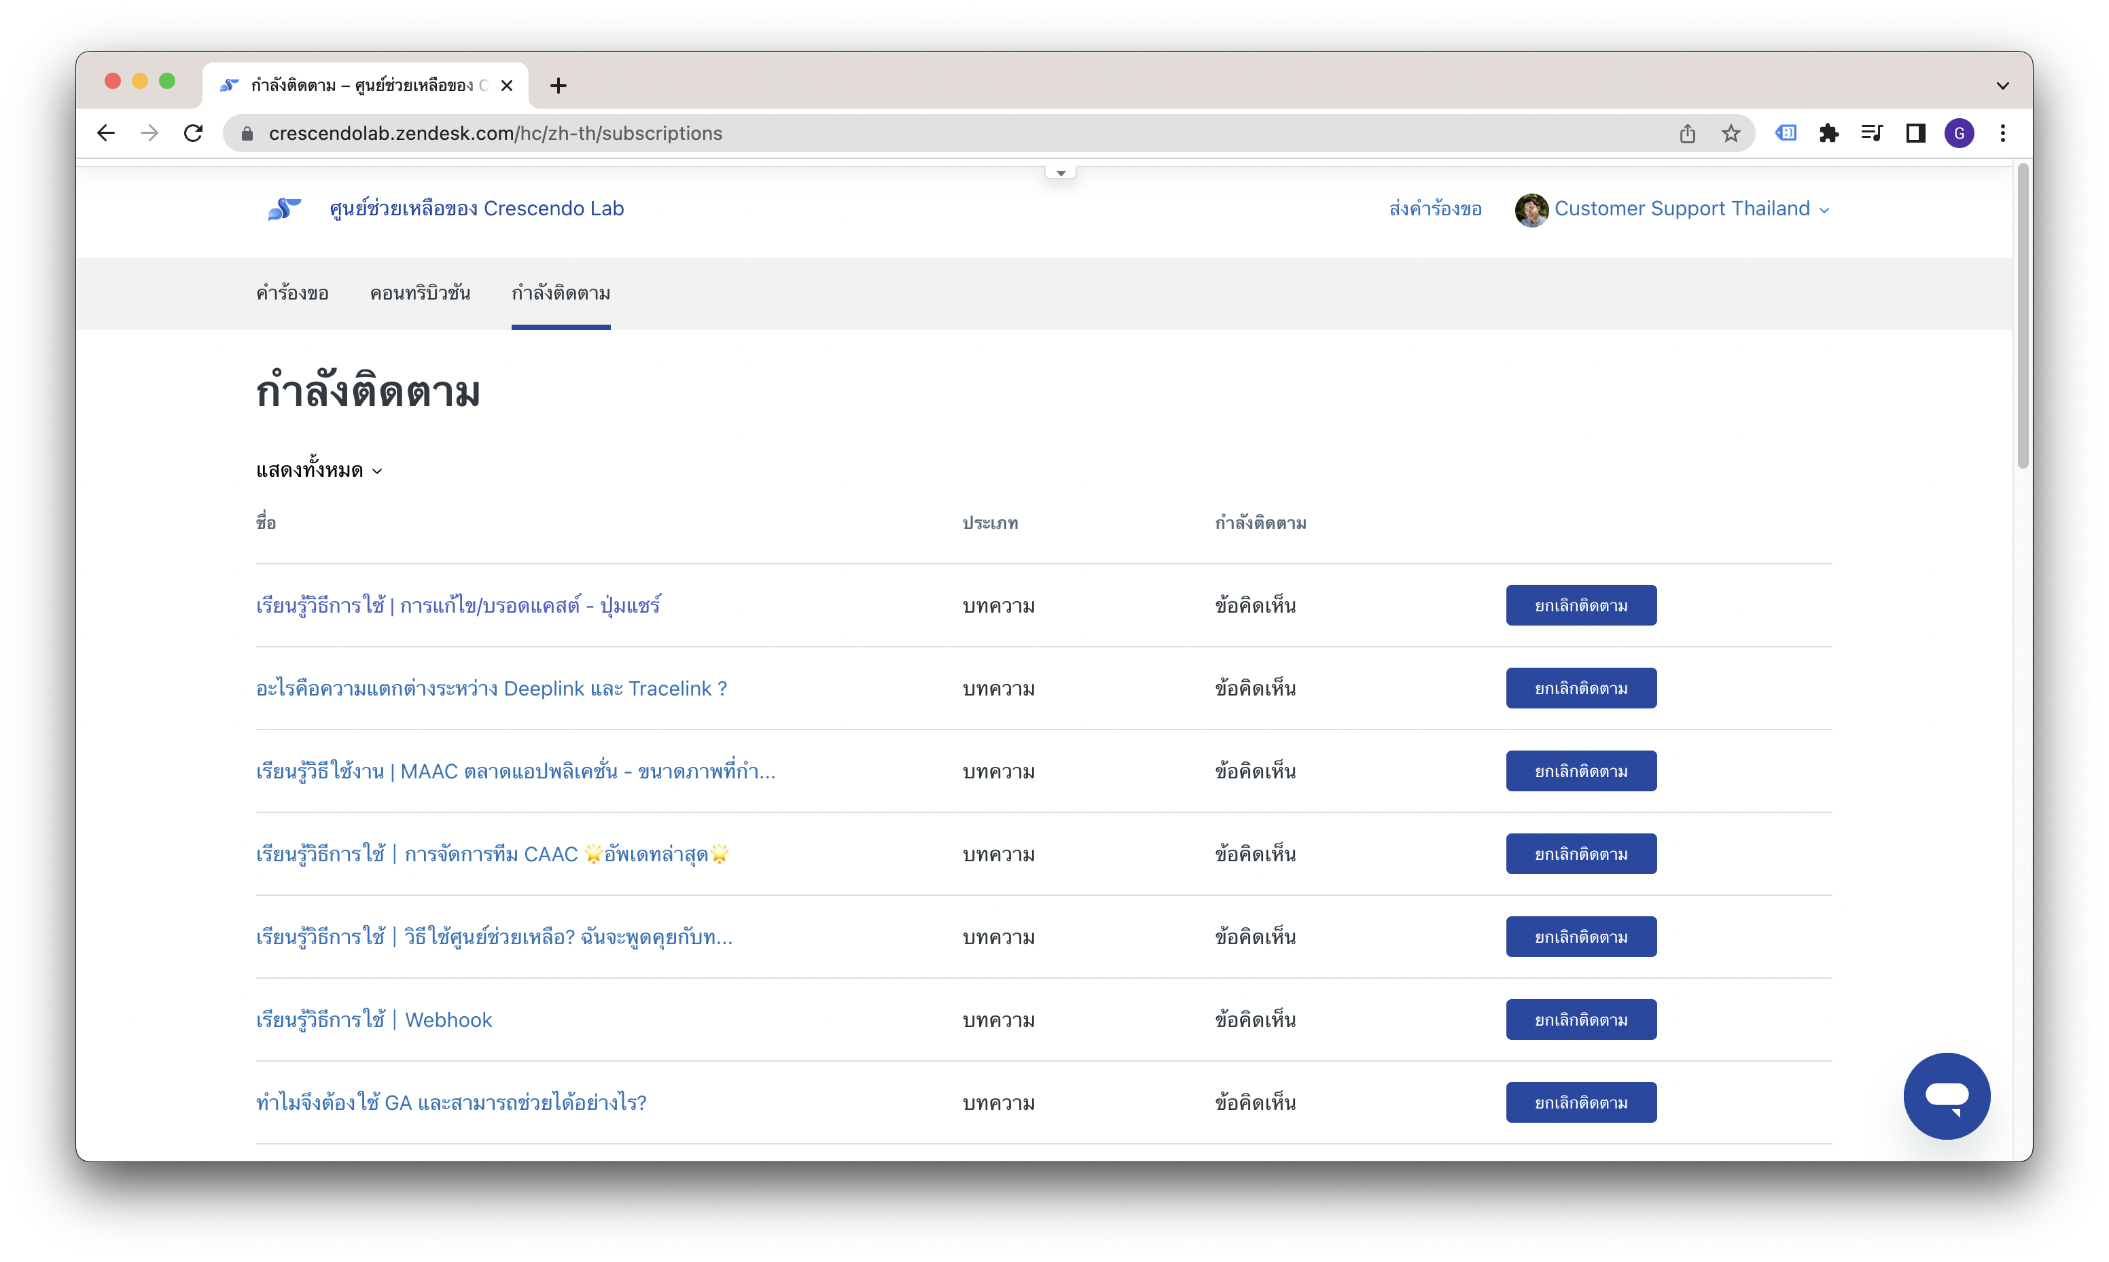Open the การจัดการทีม CAAC article
Image resolution: width=2109 pixels, height=1262 pixels.
pos(493,854)
